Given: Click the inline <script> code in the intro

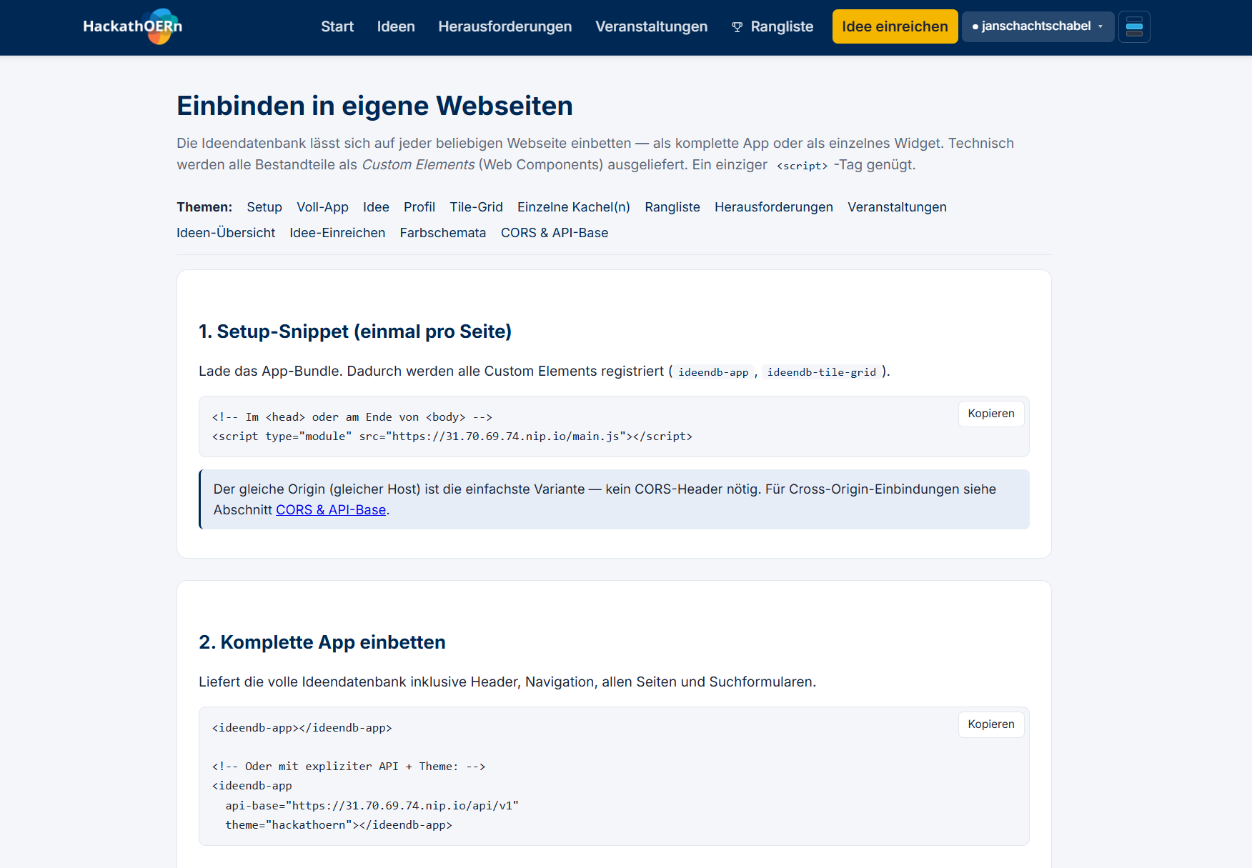Looking at the screenshot, I should [x=802, y=166].
